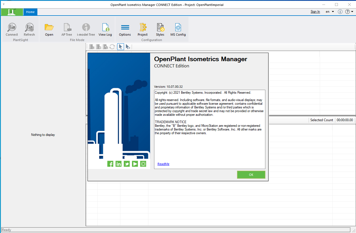Click OK to close About dialog
This screenshot has height=233, width=356.
251,175
